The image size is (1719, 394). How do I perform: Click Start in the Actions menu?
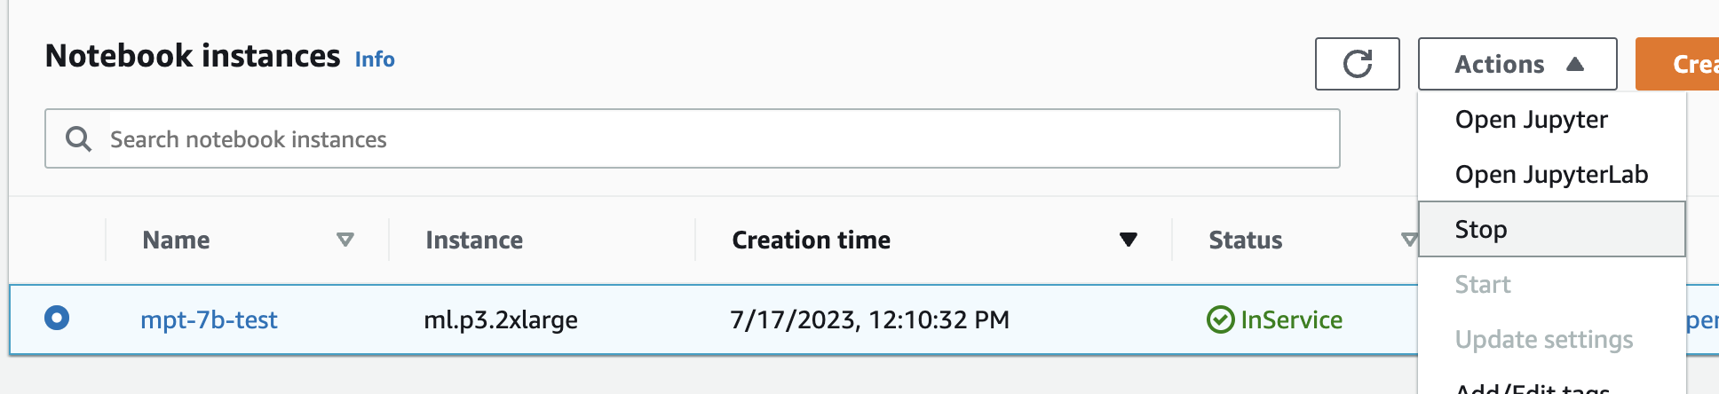1482,285
